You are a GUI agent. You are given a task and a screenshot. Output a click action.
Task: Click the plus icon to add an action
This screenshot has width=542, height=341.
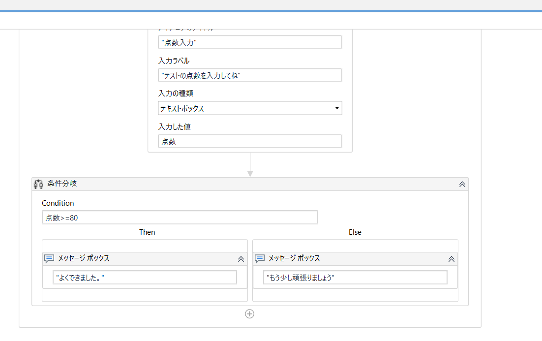[x=250, y=314]
